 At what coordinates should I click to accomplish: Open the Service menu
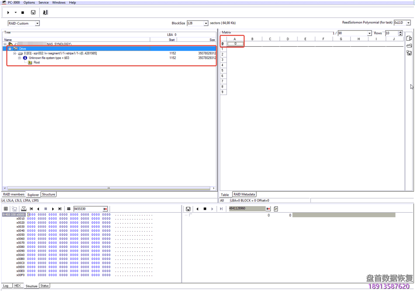tap(43, 3)
